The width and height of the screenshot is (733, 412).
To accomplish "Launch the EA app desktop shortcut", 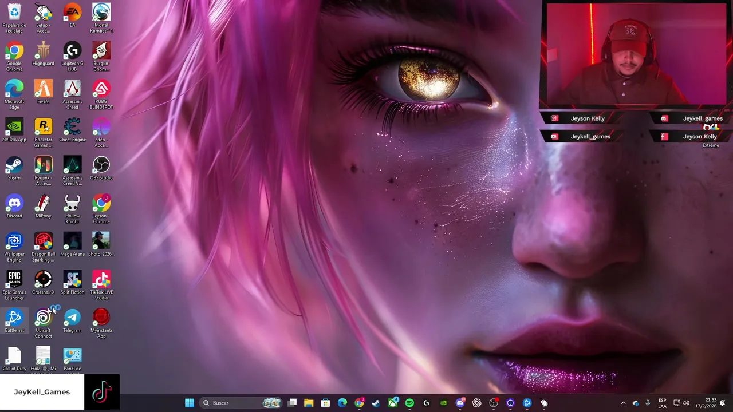I will 72,15.
